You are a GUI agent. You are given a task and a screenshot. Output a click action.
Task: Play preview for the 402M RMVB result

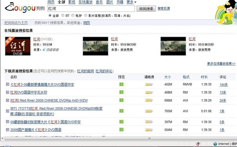121,84
